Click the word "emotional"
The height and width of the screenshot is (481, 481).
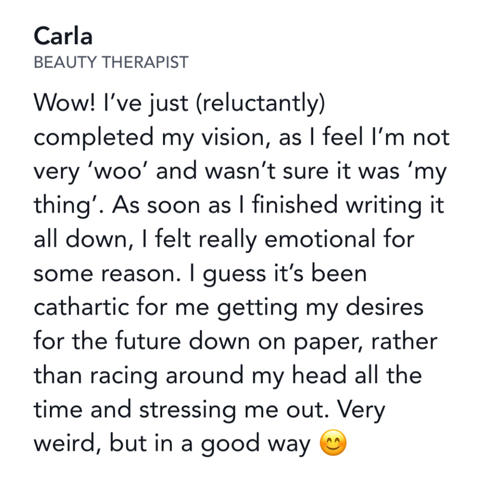pyautogui.click(x=307, y=239)
